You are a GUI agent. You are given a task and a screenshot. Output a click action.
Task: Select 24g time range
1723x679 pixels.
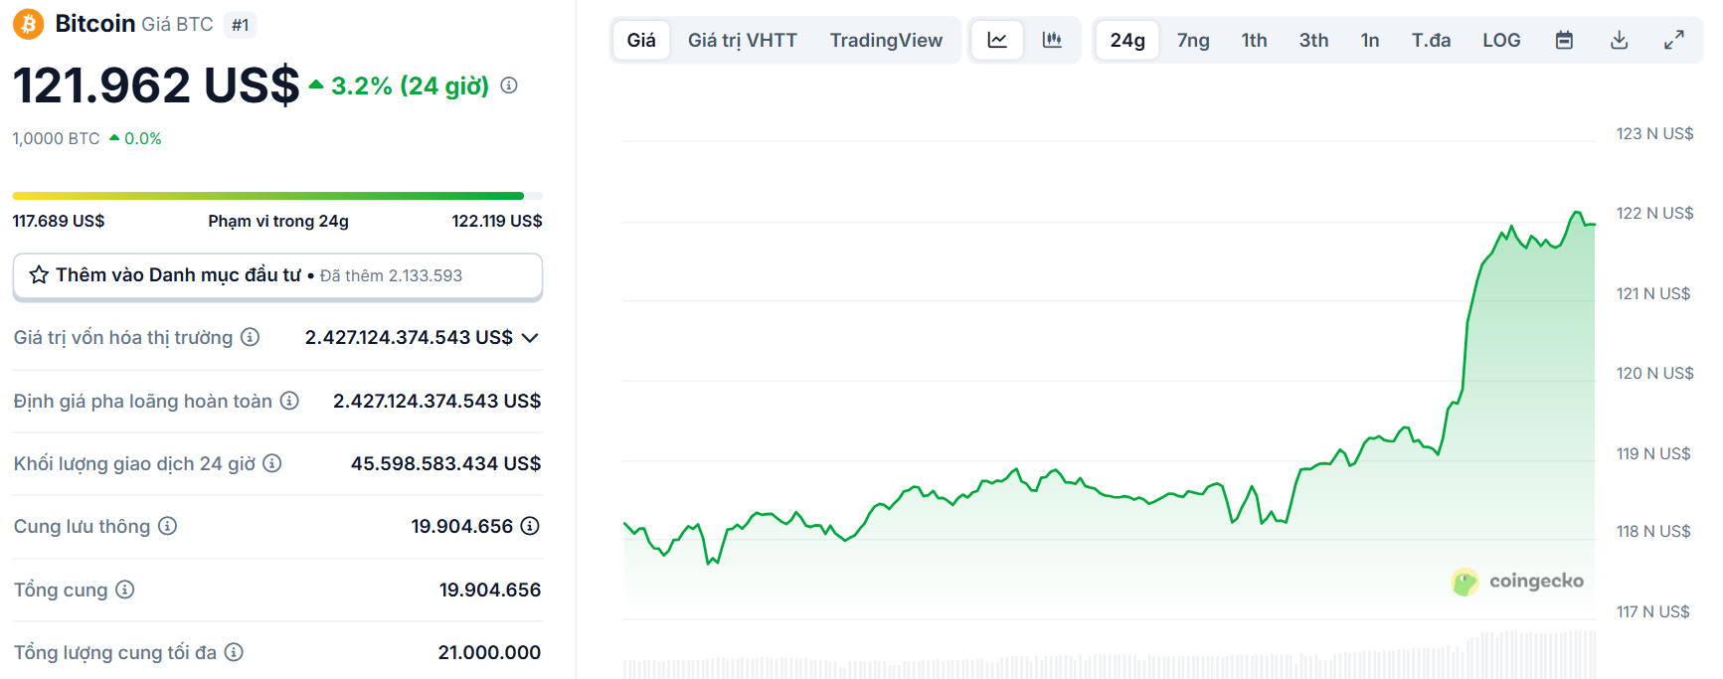coord(1127,40)
